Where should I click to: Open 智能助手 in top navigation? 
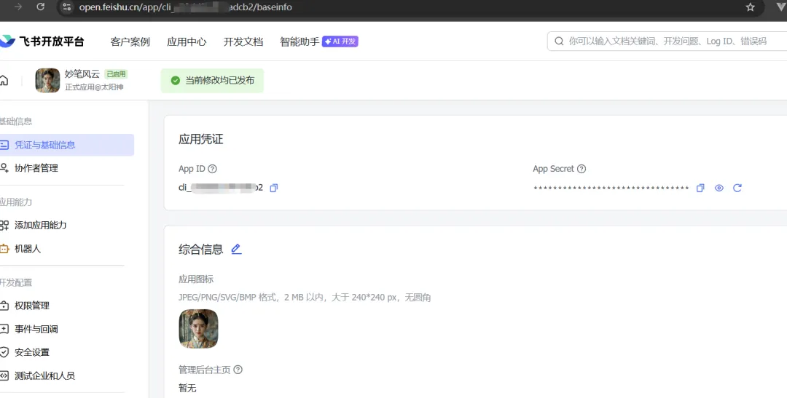coord(299,41)
